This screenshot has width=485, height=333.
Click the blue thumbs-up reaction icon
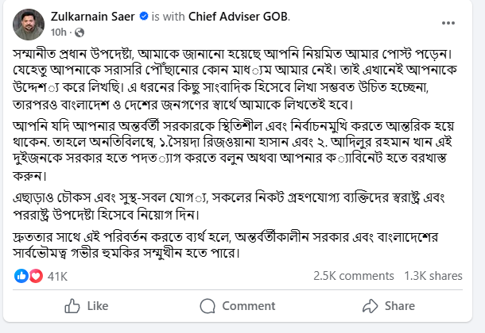[21, 276]
